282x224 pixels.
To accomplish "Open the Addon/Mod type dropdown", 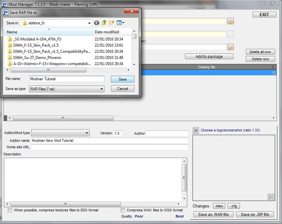I will pyautogui.click(x=87, y=133).
